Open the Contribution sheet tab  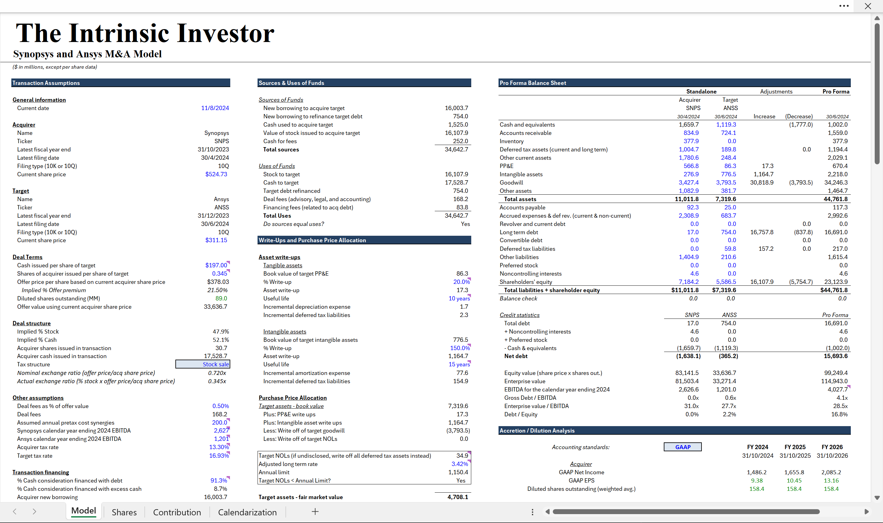pos(177,512)
